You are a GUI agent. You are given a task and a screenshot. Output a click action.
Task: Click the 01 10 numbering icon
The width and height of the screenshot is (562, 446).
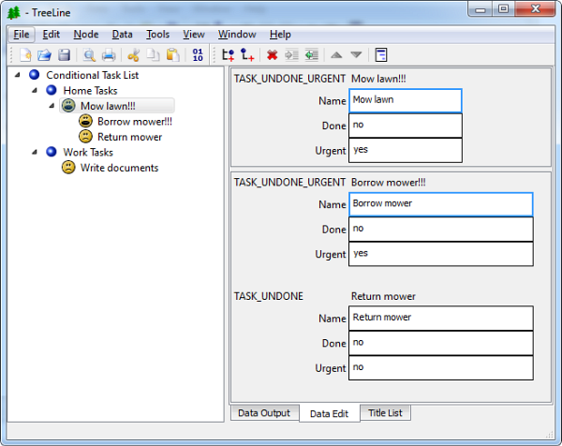[198, 55]
